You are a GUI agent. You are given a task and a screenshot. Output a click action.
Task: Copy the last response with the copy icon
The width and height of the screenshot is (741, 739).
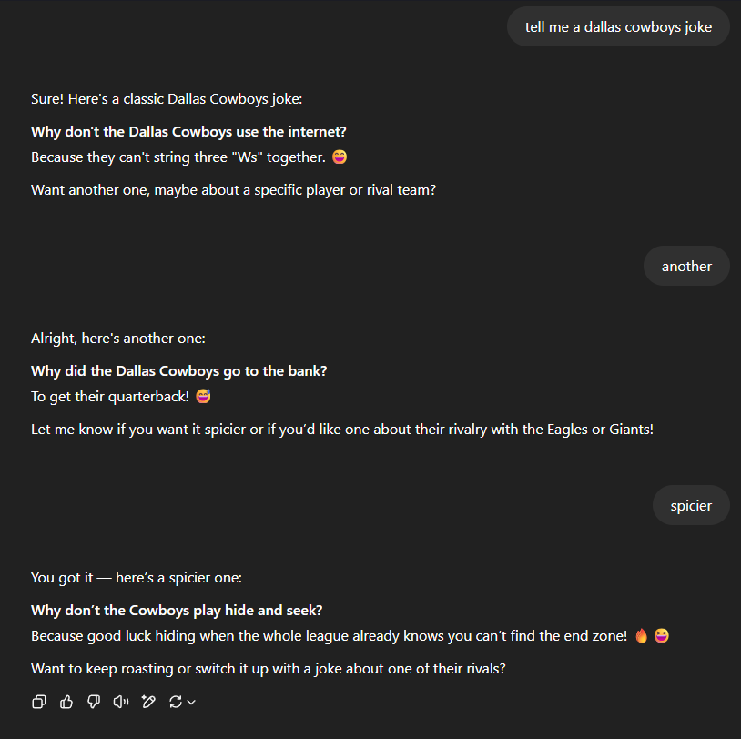click(x=39, y=701)
